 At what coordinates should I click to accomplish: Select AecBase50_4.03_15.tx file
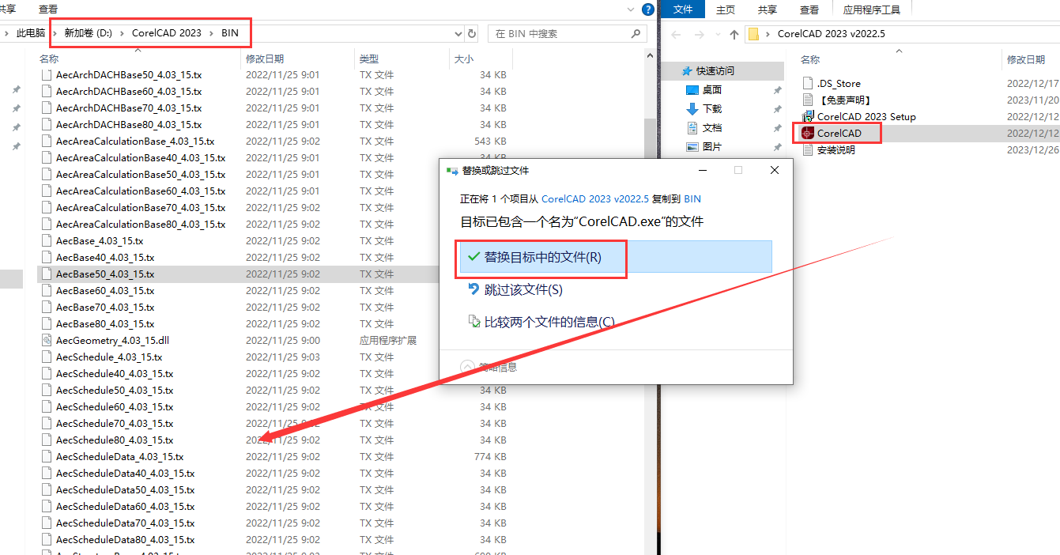pyautogui.click(x=105, y=274)
